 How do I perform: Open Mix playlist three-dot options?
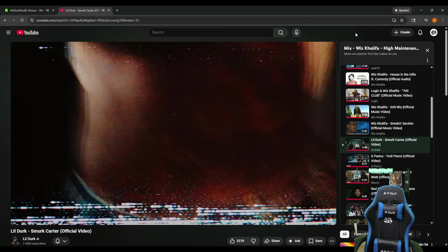(x=427, y=61)
